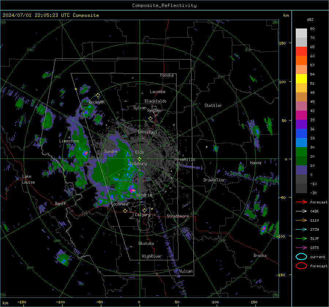
Task: Click the Brooks city label
Action: 260,256
